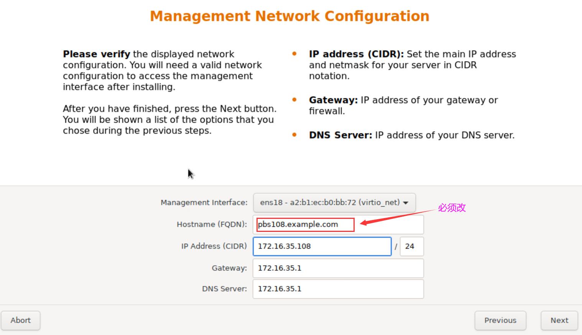
Task: Click the Gateway input field
Action: pos(338,268)
